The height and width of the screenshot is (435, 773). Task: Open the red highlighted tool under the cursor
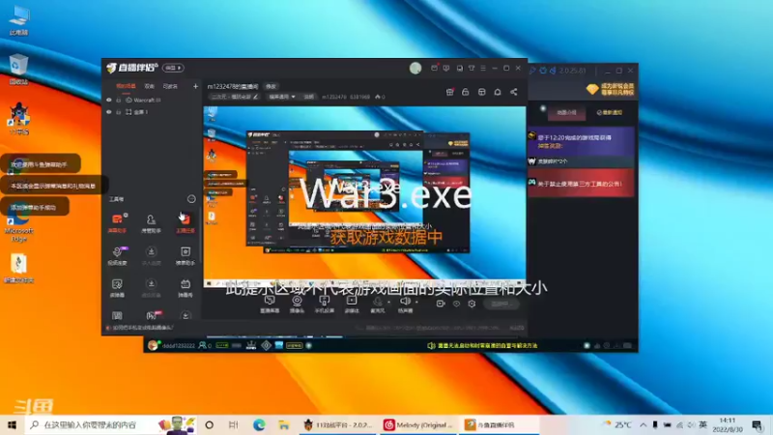[x=186, y=223]
